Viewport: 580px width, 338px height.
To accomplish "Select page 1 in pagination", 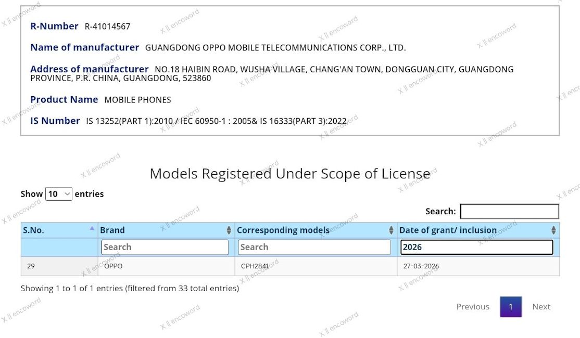I will [x=511, y=307].
